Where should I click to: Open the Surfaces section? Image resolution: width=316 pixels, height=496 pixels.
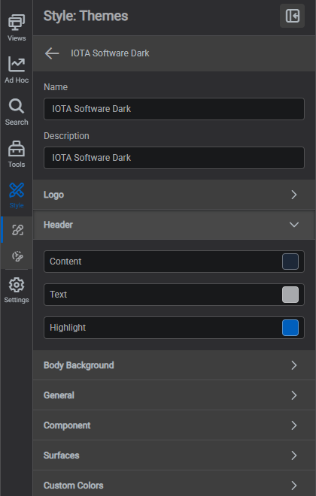click(x=174, y=455)
